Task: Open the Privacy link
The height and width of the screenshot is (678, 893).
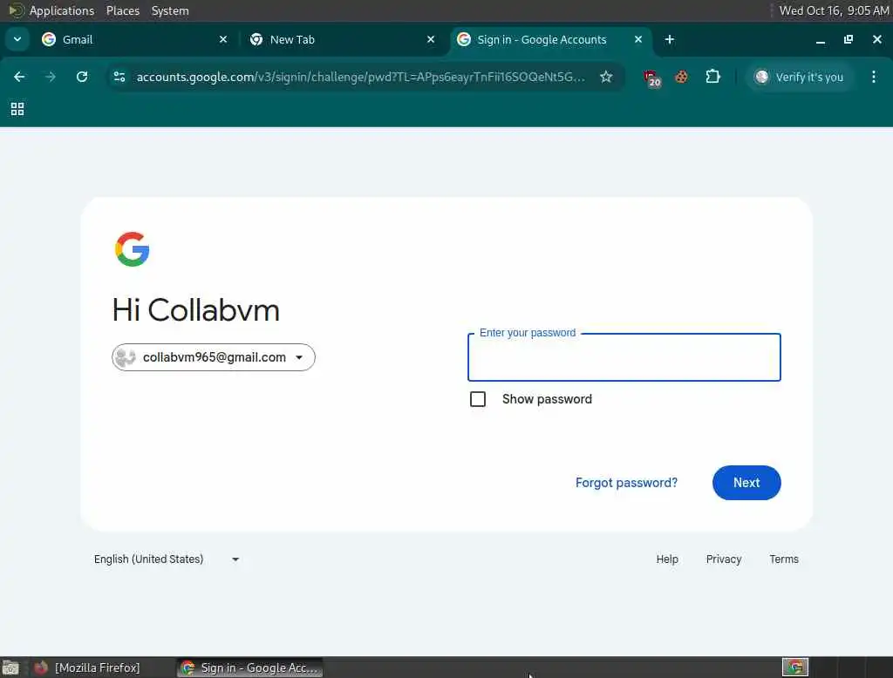Action: point(724,559)
